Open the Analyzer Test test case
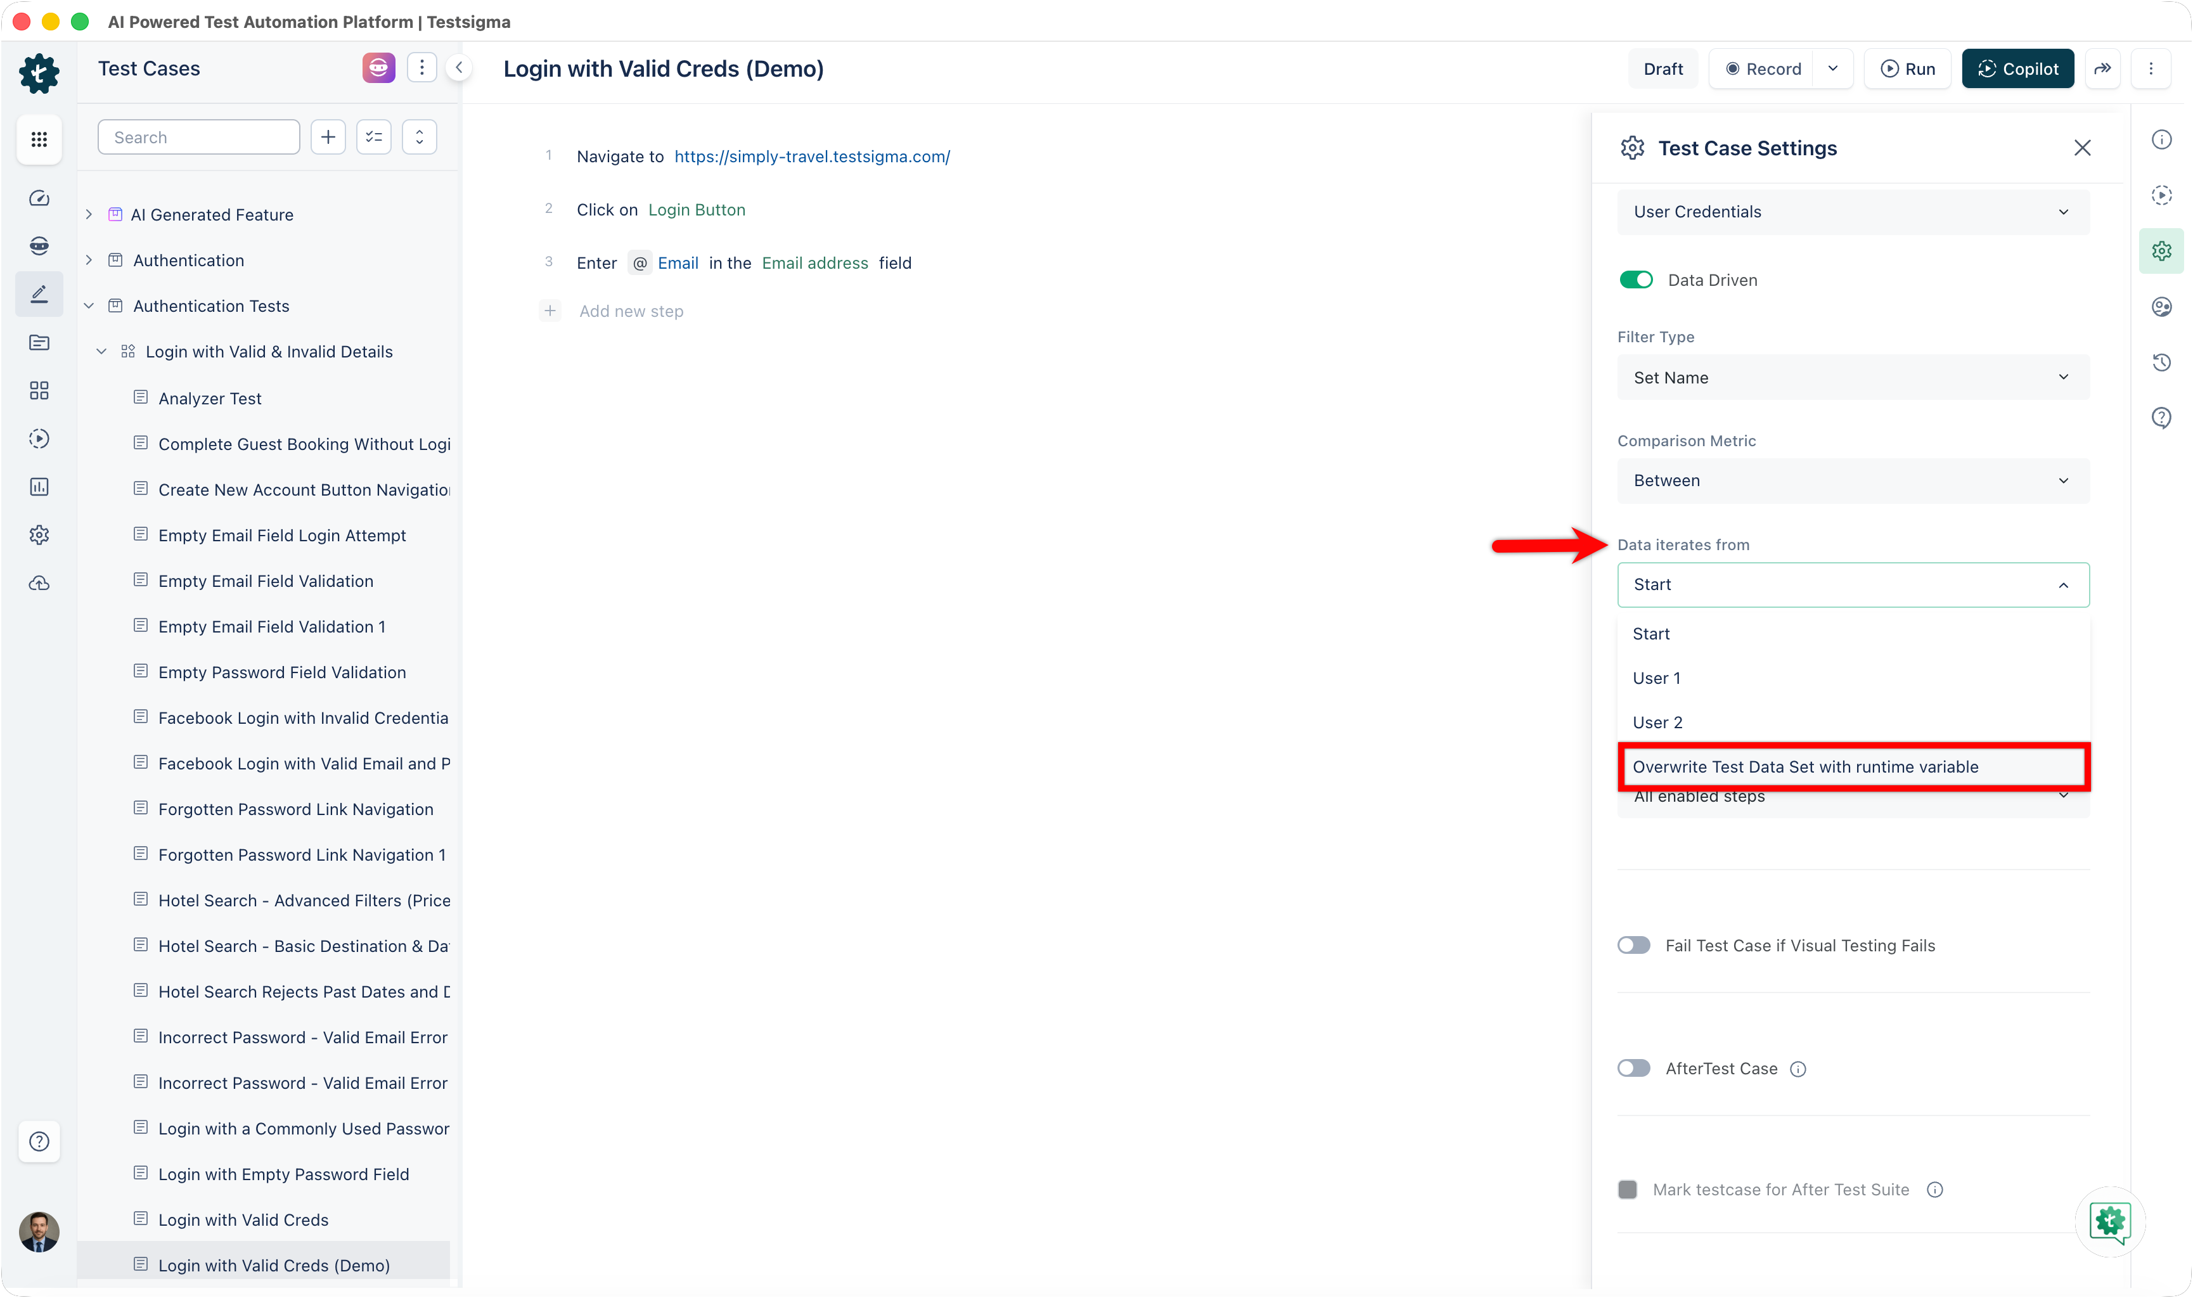Image resolution: width=2193 pixels, height=1298 pixels. pyautogui.click(x=210, y=399)
